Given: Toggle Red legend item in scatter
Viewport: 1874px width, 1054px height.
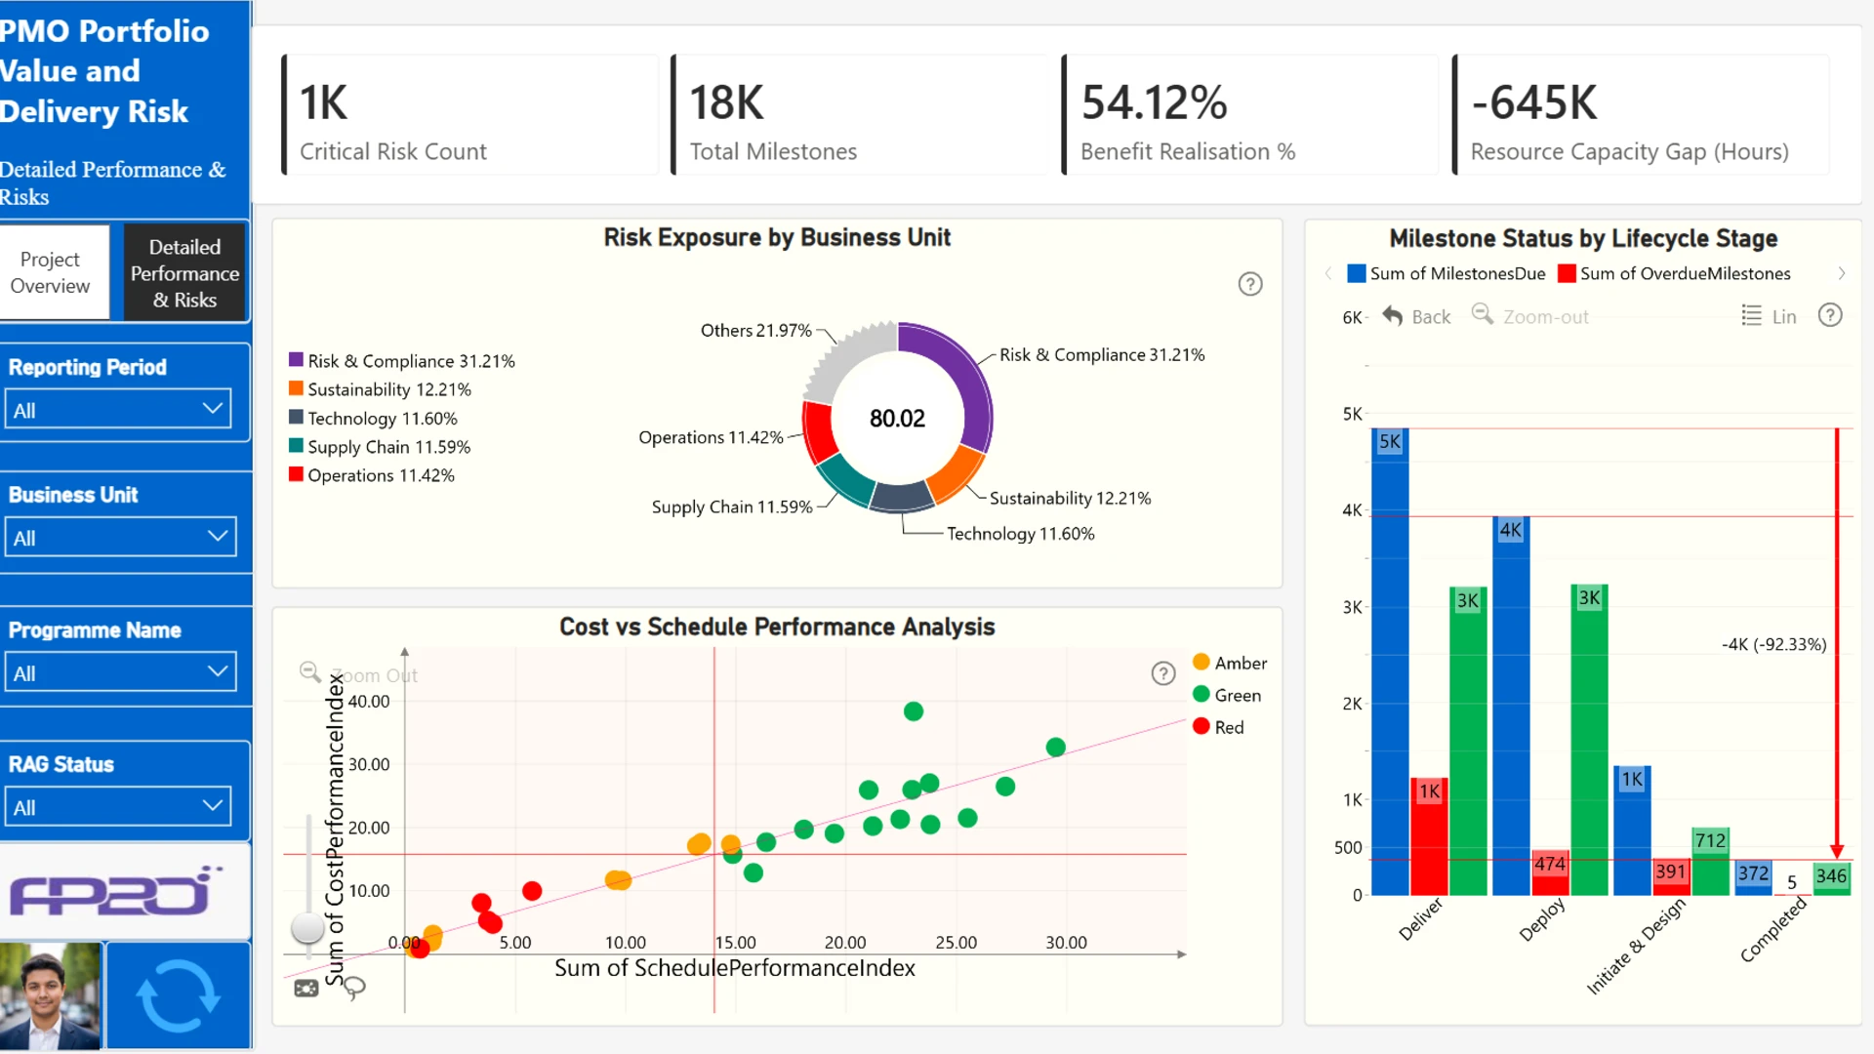Looking at the screenshot, I should [1218, 727].
